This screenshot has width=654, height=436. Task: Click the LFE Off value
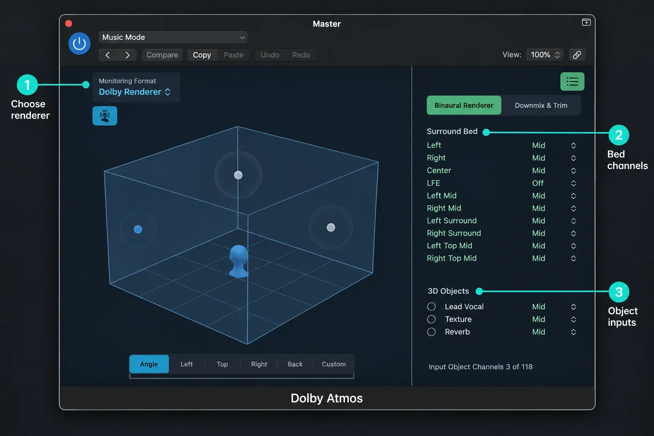538,183
